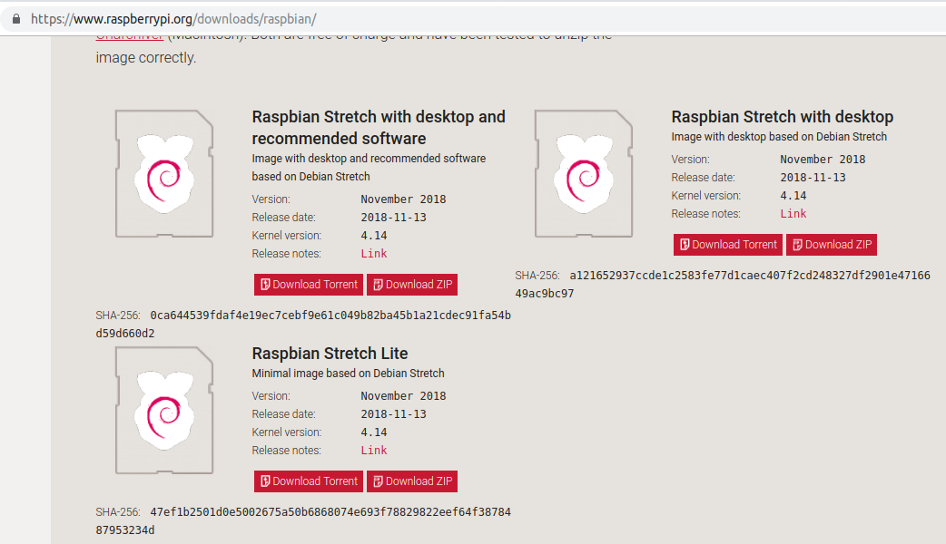The height and width of the screenshot is (544, 946).
Task: Download Torrent for Raspbian Stretch Lite
Action: (x=309, y=481)
